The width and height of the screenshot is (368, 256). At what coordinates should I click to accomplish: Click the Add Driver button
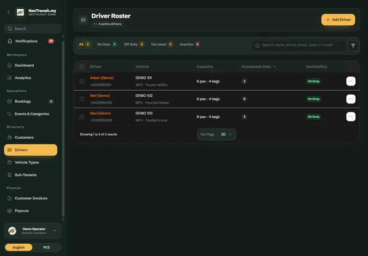point(338,20)
